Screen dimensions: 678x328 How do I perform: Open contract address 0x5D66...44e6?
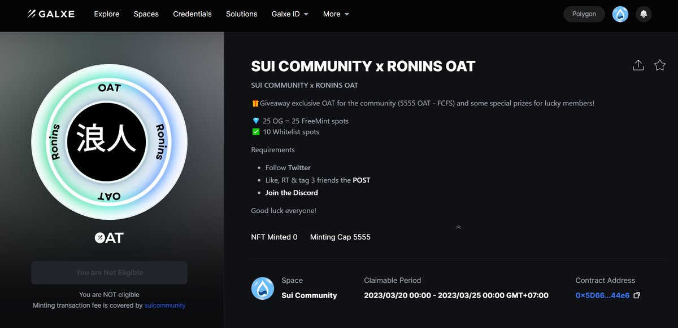603,295
